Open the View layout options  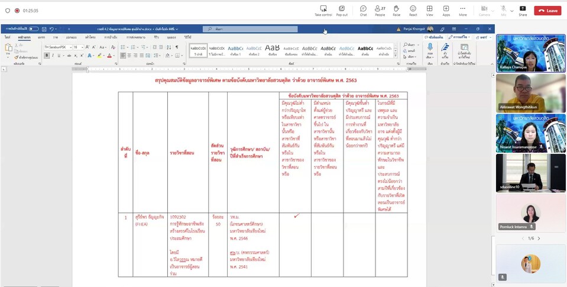430,11
